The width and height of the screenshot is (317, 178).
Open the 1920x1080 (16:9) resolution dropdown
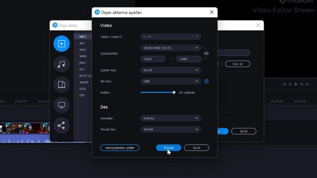[x=170, y=48]
